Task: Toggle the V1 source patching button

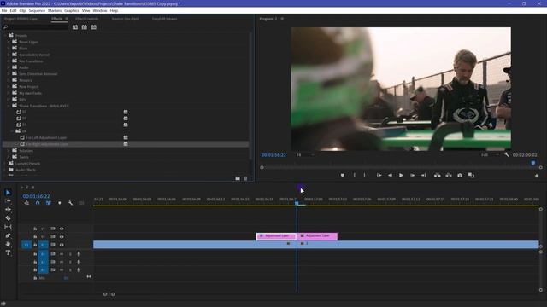Action: [26, 245]
